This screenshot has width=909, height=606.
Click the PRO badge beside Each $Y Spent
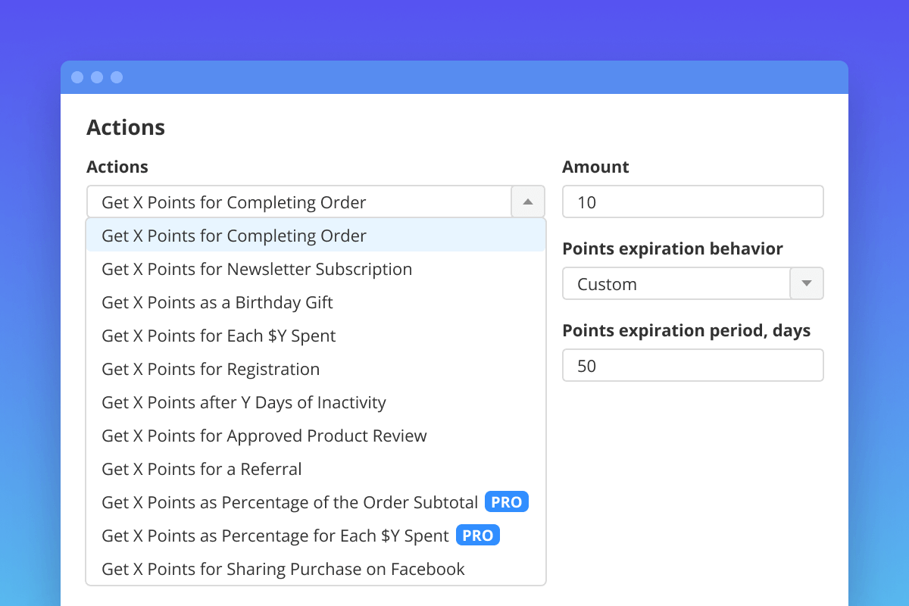[477, 536]
